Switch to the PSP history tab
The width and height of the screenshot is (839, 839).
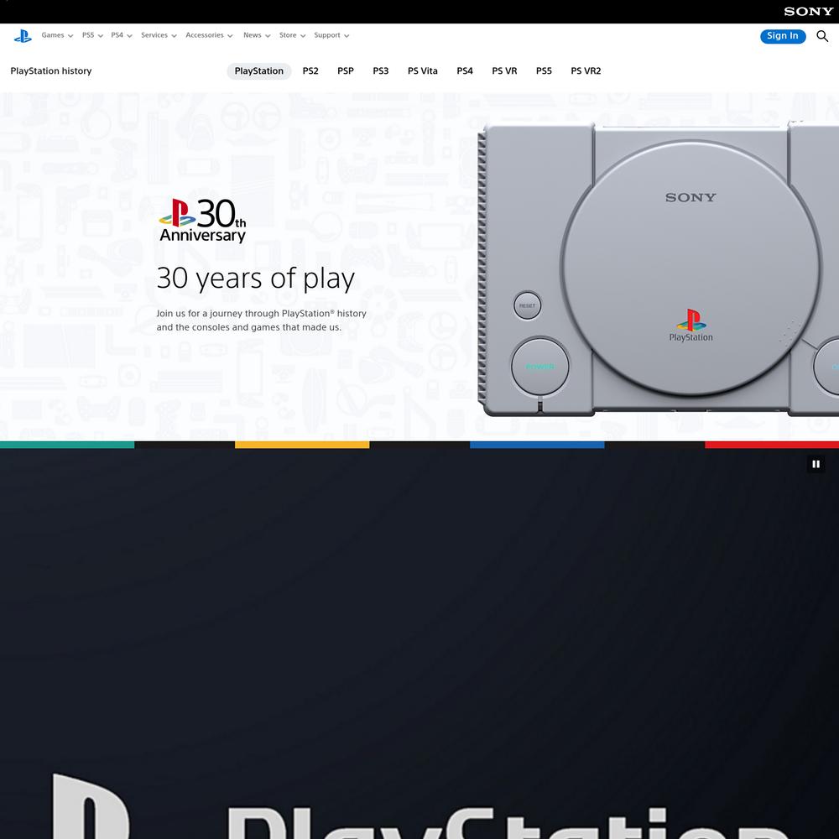(x=346, y=71)
